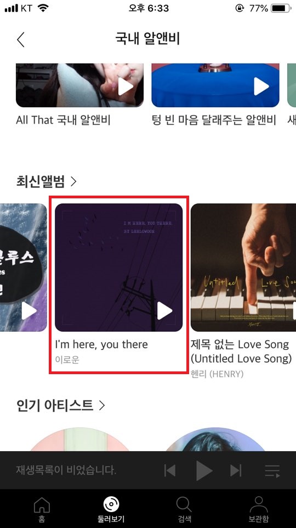Tap the back arrow beside 국내 알앤비

21,40
